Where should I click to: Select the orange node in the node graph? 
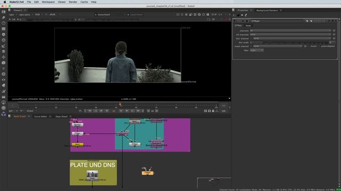[148, 173]
